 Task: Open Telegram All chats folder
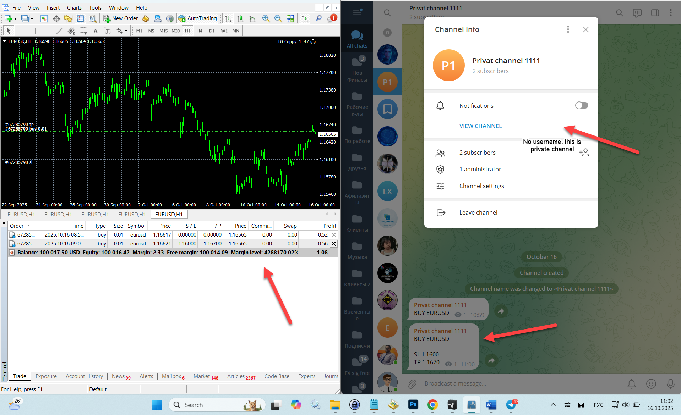tap(357, 39)
